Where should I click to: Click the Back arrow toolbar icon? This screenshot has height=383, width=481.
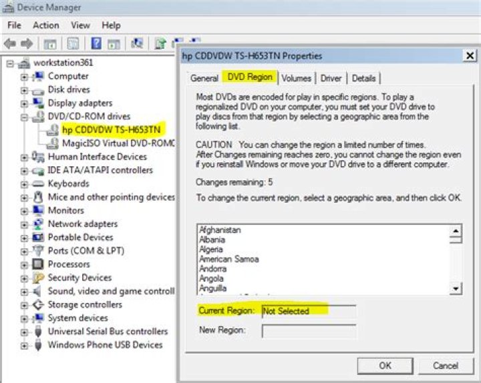tap(10, 44)
